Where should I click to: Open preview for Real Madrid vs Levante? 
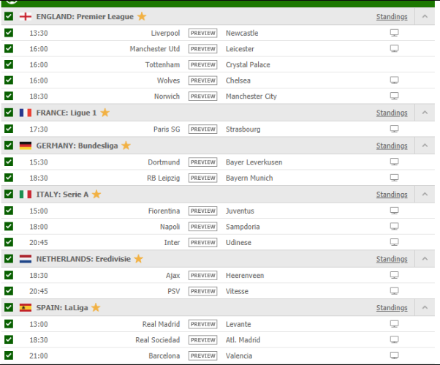coord(202,324)
